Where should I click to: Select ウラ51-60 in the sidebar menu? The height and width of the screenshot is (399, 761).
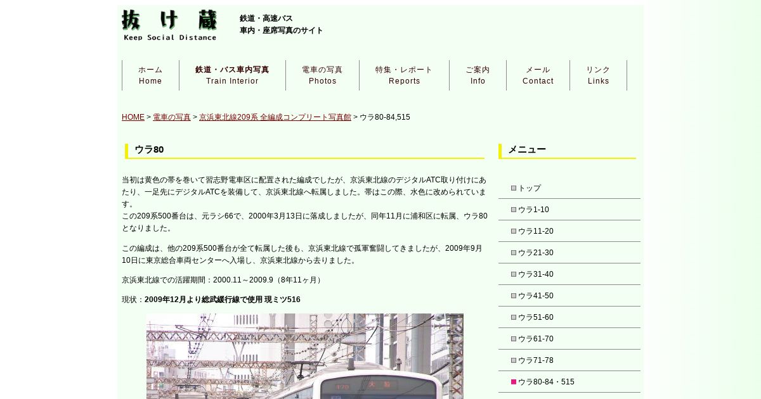coord(569,317)
